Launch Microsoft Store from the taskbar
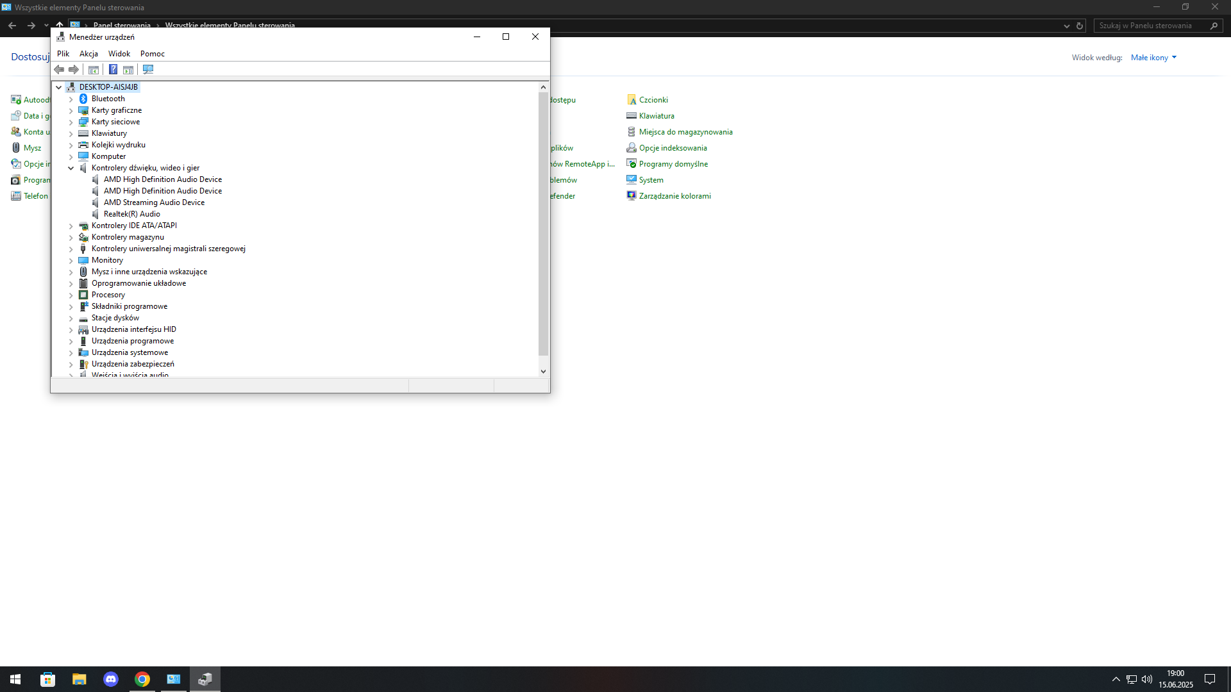1231x692 pixels. coord(47,679)
